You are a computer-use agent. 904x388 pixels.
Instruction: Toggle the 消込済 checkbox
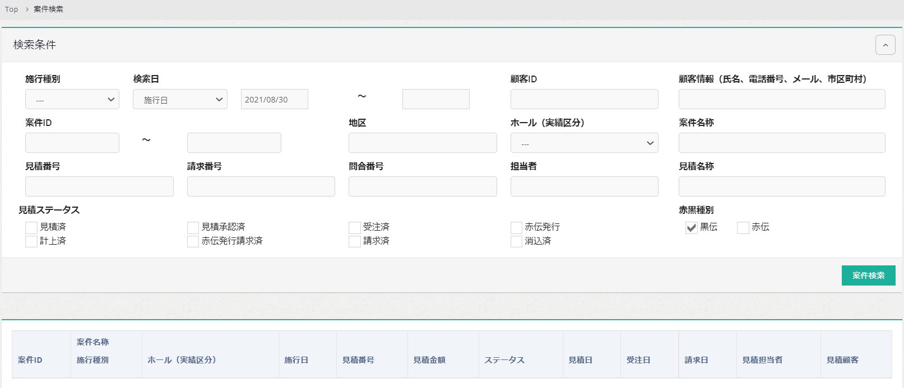517,241
